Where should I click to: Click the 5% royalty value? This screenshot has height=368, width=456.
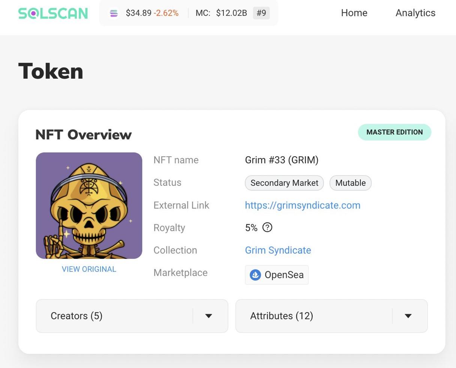(251, 228)
